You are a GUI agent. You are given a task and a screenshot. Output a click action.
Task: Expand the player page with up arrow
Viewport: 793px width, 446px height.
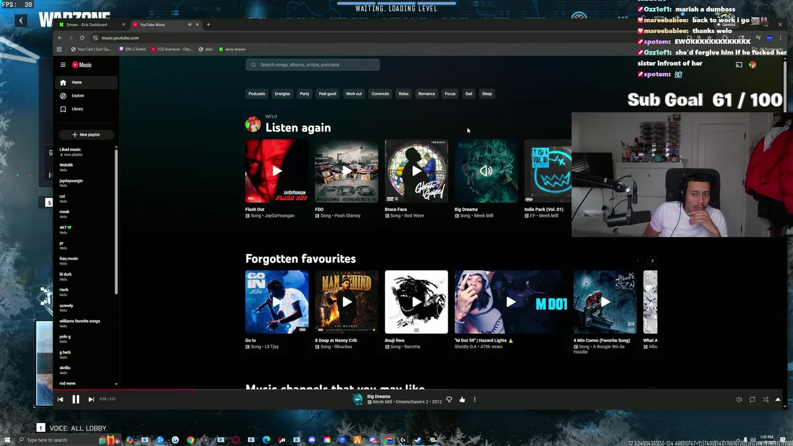pos(778,400)
